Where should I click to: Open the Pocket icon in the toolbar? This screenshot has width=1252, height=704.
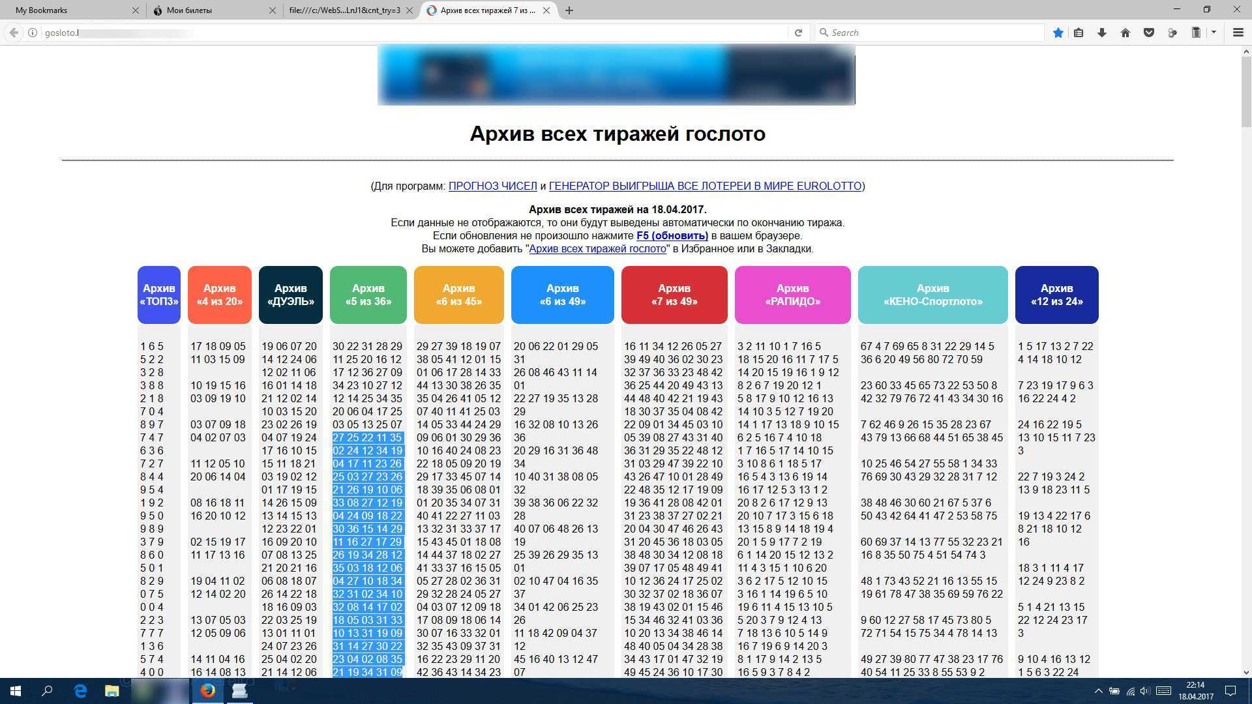click(x=1149, y=33)
